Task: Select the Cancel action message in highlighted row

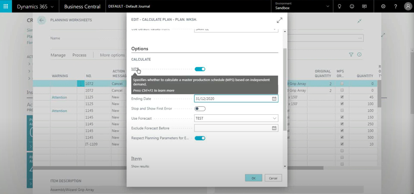Action: coord(117,84)
